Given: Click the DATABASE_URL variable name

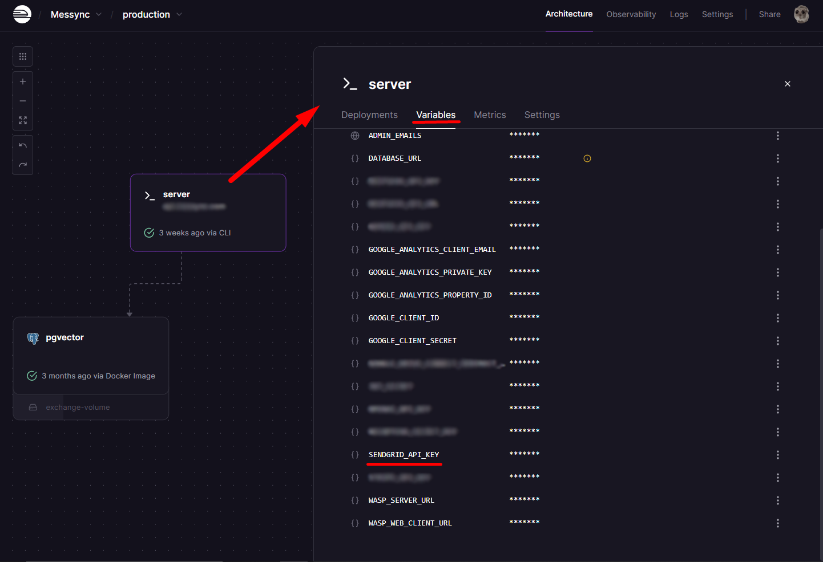Looking at the screenshot, I should coord(395,158).
